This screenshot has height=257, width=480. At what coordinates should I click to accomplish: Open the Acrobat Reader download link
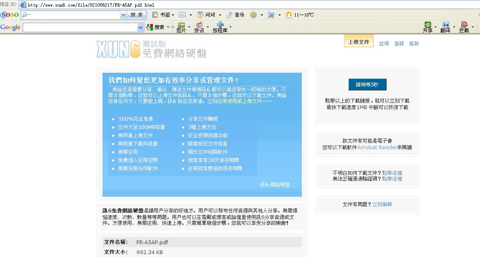click(377, 148)
